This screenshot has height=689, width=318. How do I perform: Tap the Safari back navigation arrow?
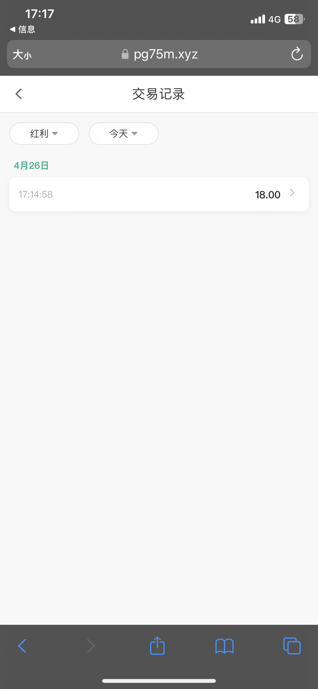(x=22, y=646)
